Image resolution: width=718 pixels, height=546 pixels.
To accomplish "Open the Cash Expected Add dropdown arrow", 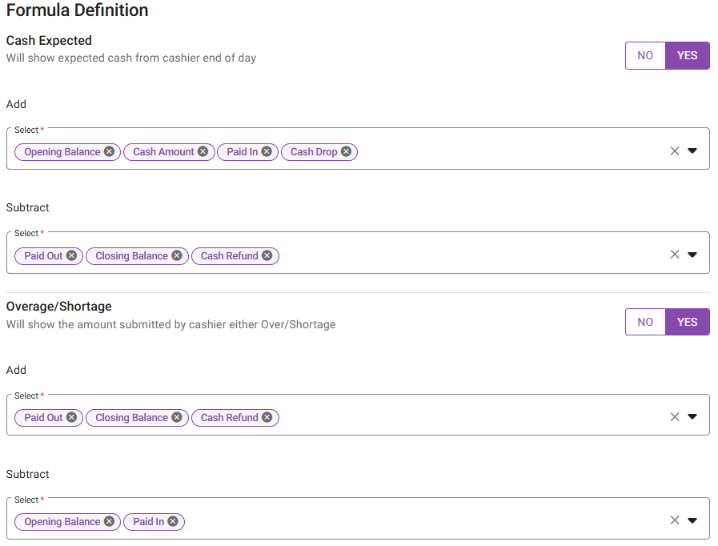I will coord(692,151).
